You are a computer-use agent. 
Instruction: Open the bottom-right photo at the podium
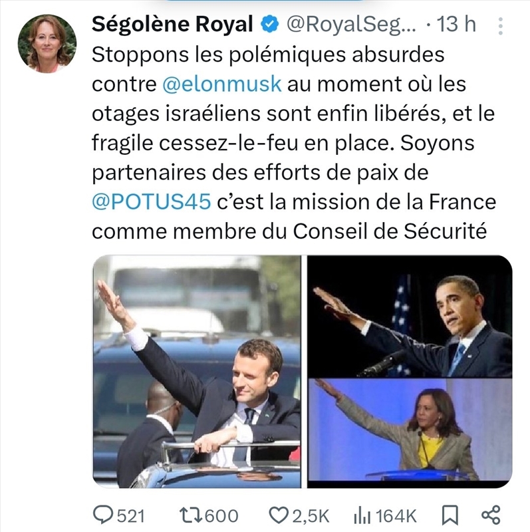409,430
